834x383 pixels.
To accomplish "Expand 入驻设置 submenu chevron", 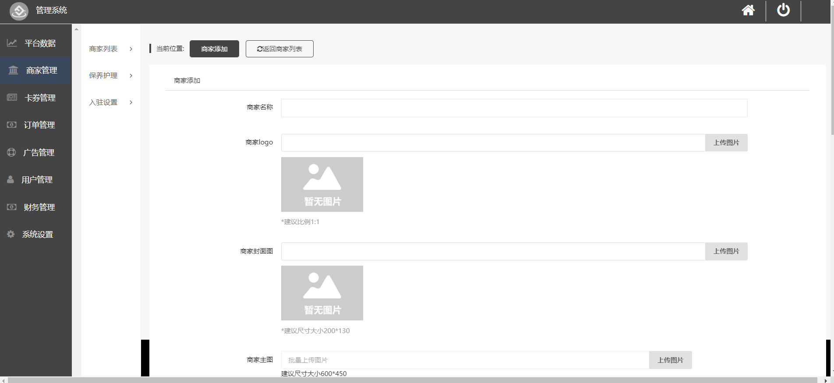I will [131, 102].
